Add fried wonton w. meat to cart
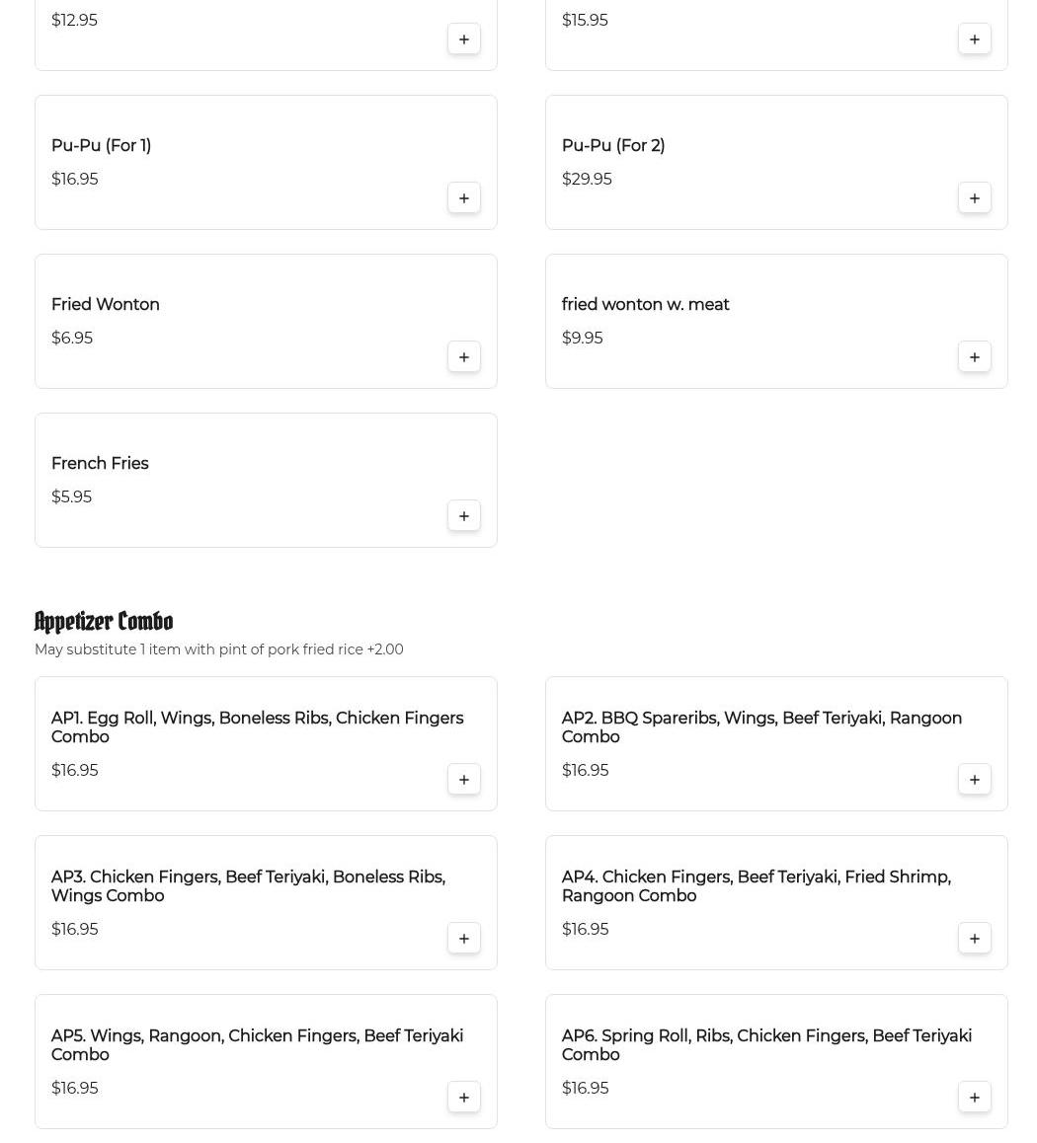The width and height of the screenshot is (1037, 1143). (975, 356)
